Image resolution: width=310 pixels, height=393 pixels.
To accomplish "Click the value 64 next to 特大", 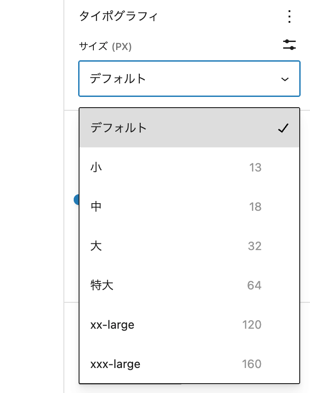I will coord(256,285).
